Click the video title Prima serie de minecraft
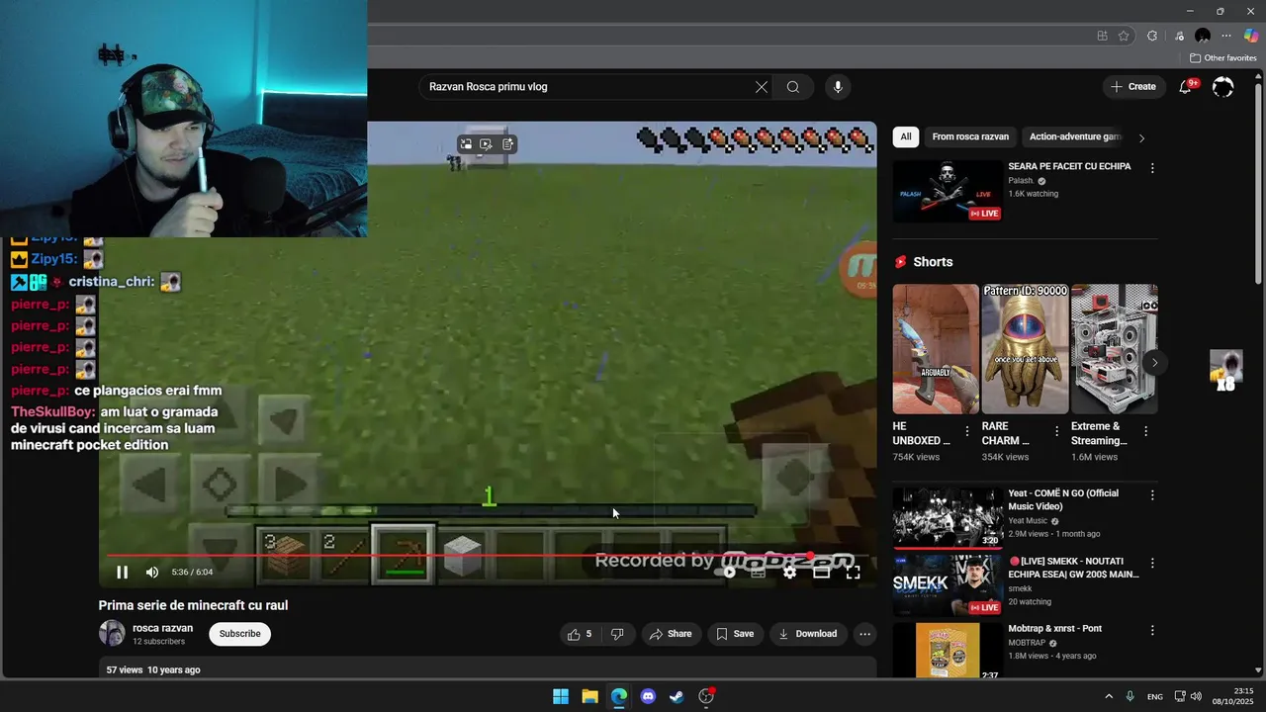 pyautogui.click(x=193, y=605)
